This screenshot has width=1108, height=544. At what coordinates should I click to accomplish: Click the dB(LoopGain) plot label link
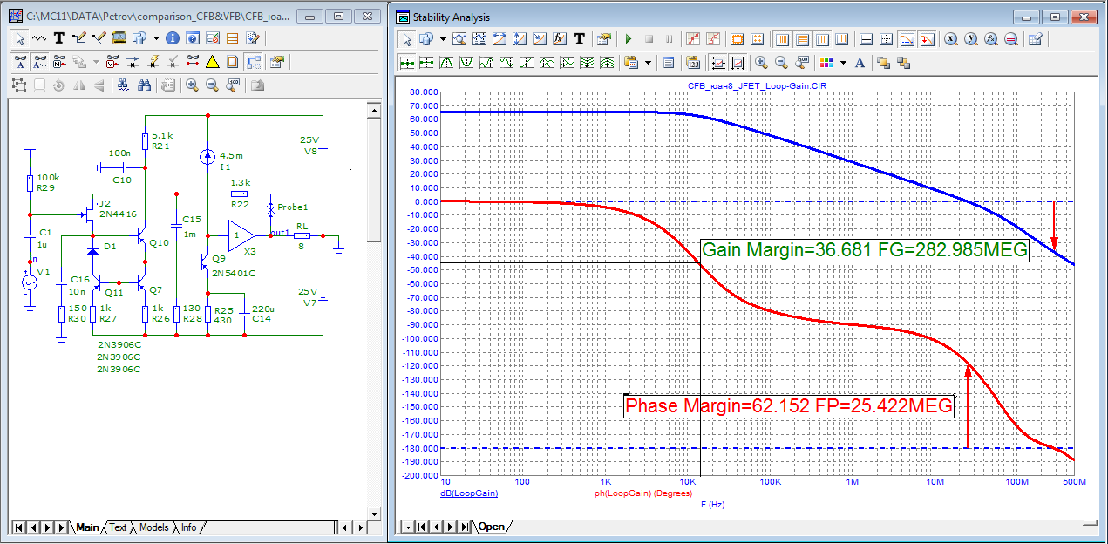coord(470,493)
